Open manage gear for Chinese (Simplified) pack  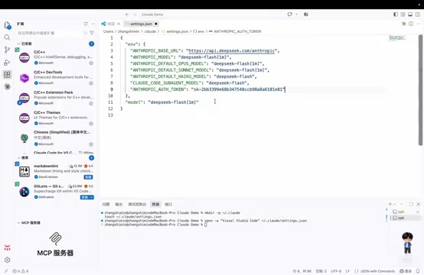coord(91,144)
